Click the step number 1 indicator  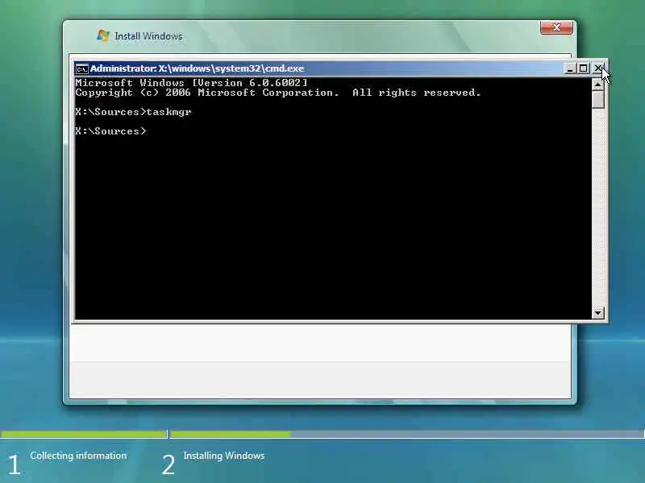coord(15,465)
